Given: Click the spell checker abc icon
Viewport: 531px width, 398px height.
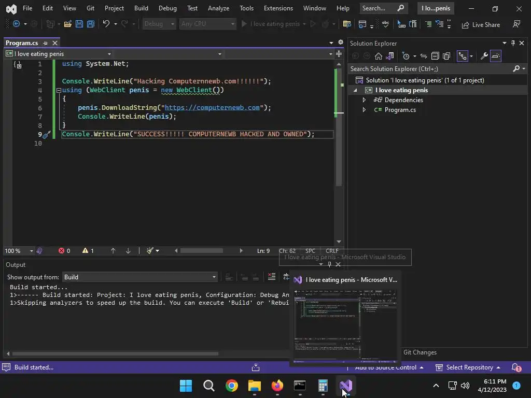Looking at the screenshot, I should 385,24.
